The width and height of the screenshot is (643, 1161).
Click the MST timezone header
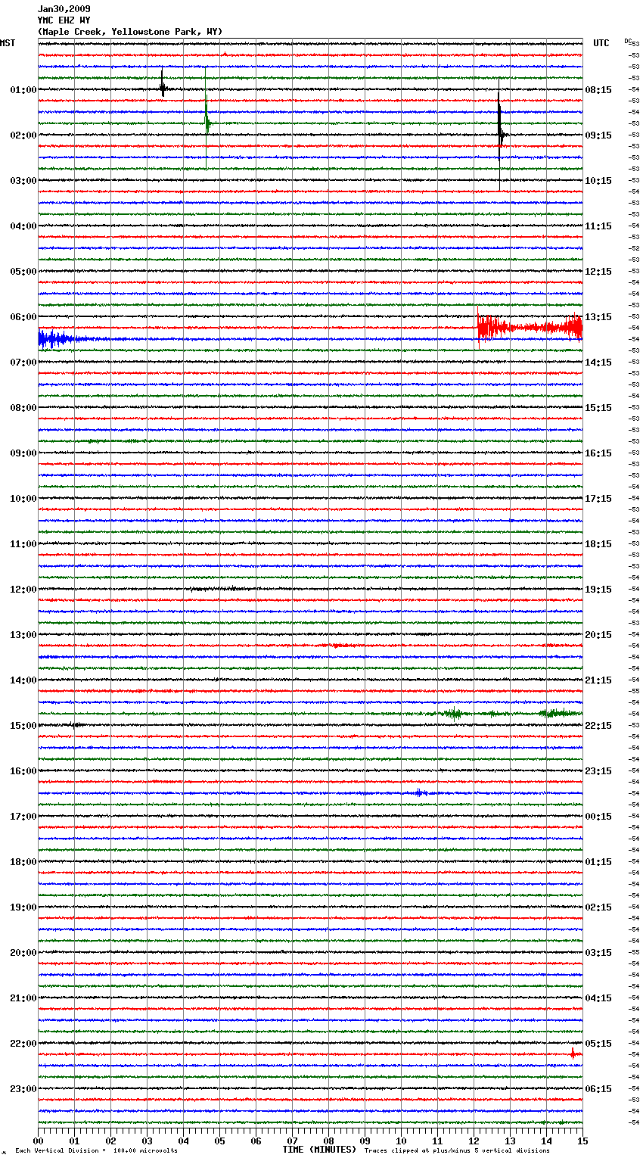8,43
